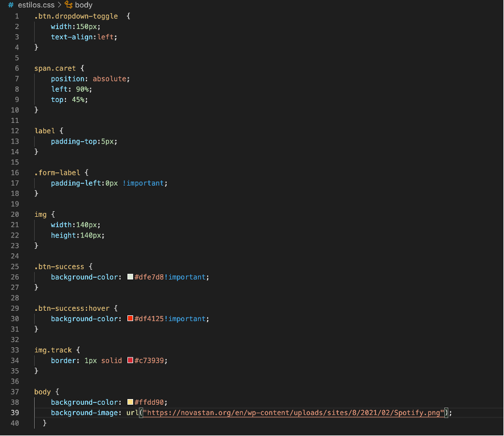This screenshot has height=436, width=504.
Task: Click the !important keyword on padding-left line
Action: [142, 183]
